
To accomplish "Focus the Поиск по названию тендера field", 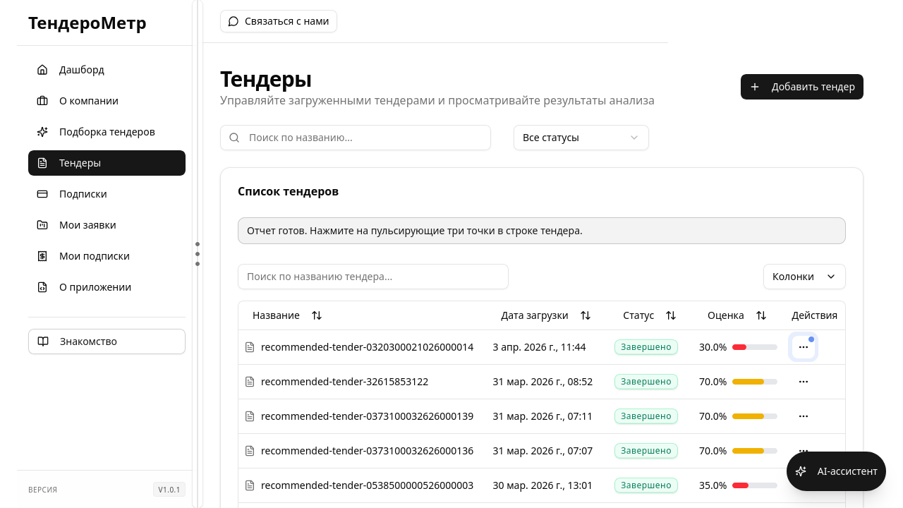I will coord(373,277).
